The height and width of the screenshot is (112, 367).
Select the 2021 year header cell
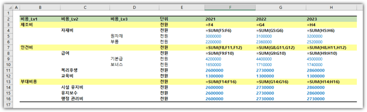[x=230, y=19]
